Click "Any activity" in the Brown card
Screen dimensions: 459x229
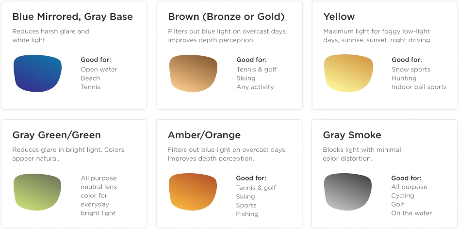tap(255, 87)
